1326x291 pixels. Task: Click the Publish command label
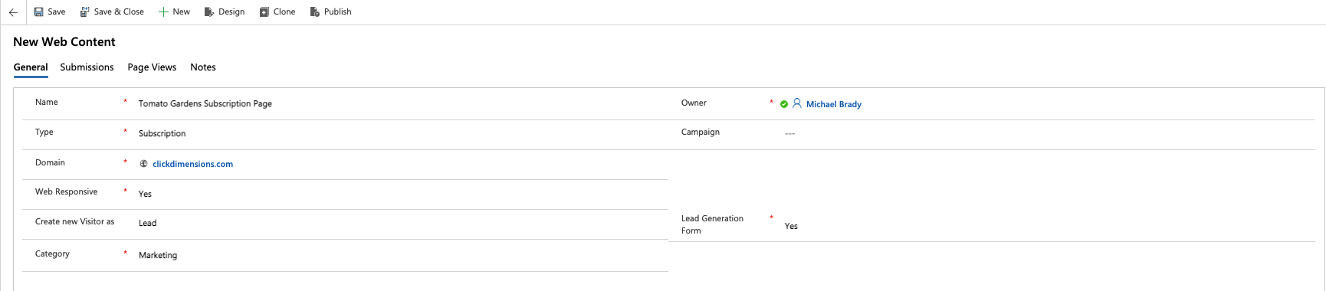(x=338, y=12)
